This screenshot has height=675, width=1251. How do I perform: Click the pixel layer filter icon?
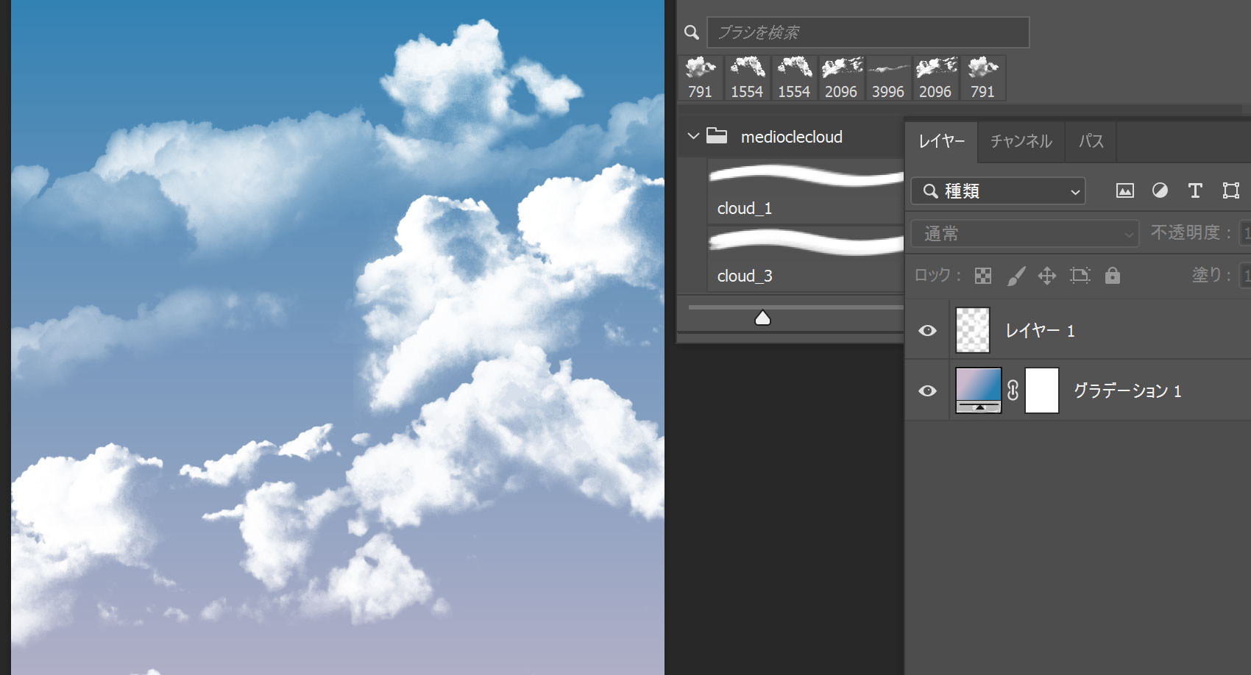[x=1124, y=191]
